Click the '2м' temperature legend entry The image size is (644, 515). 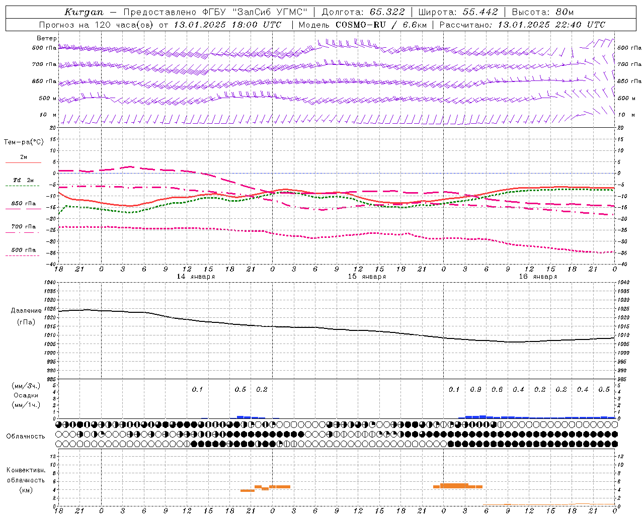pos(24,157)
